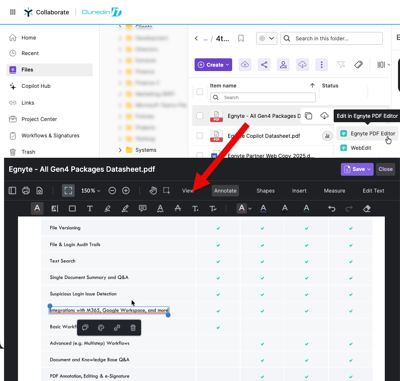Toggle the select-all items checkbox

pos(200,91)
